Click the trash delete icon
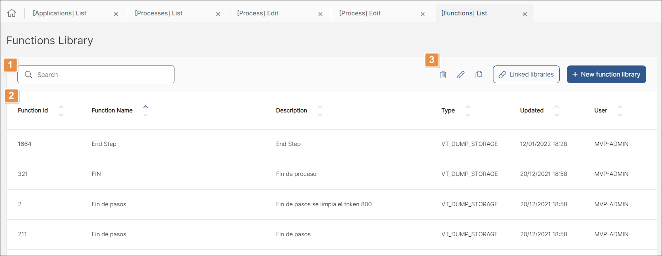This screenshot has width=662, height=256. pos(443,75)
